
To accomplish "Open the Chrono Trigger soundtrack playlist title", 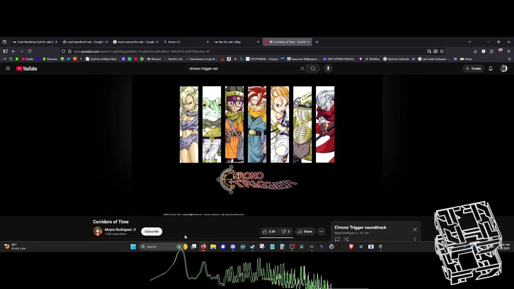I will 360,228.
